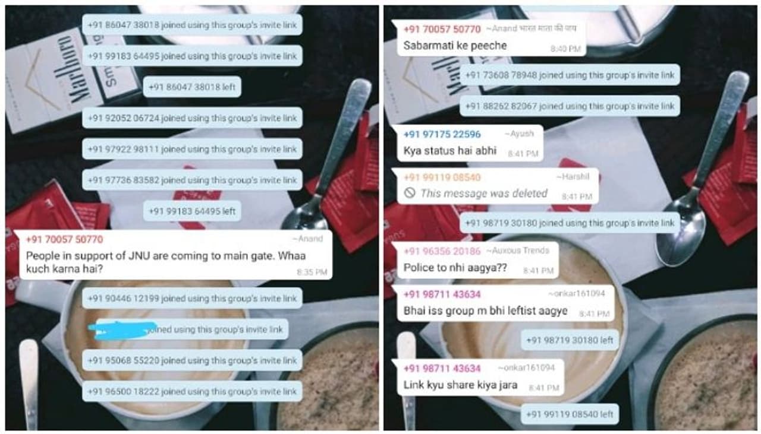This screenshot has height=434, width=761.
Task: Select 'Link kyu share kiya jara' message
Action: click(x=480, y=378)
